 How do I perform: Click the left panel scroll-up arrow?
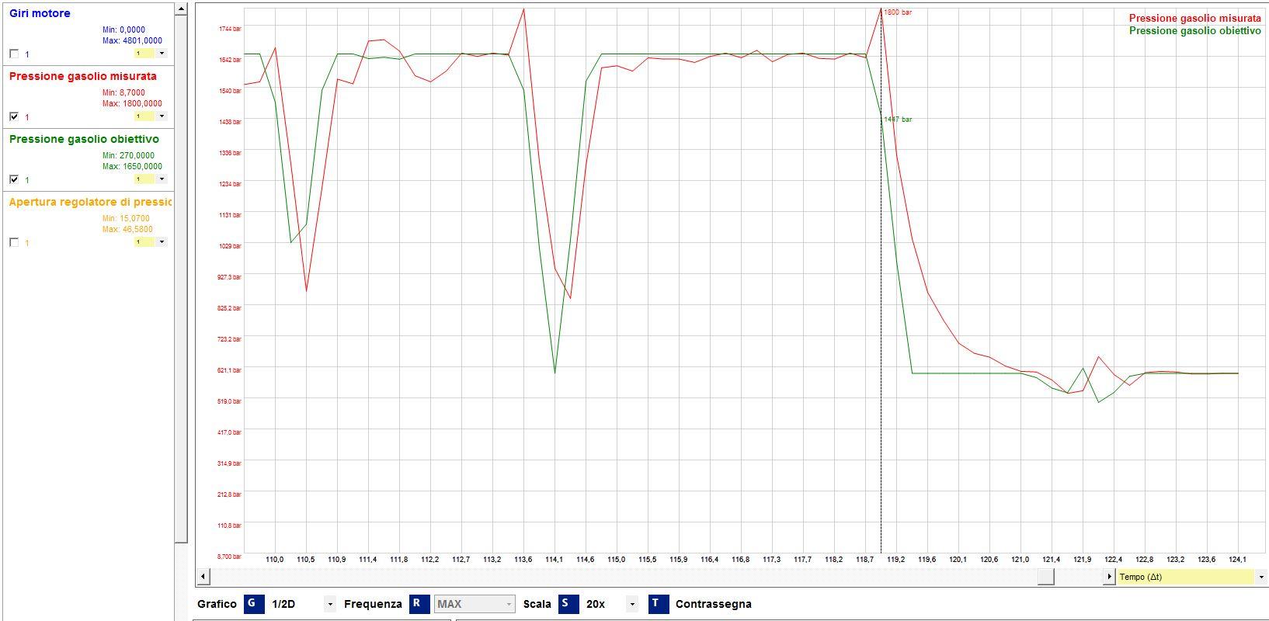(x=181, y=9)
